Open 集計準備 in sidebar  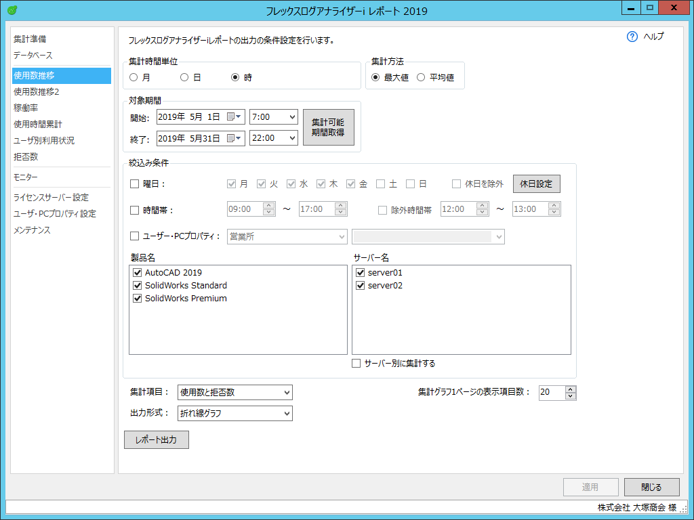tap(30, 39)
